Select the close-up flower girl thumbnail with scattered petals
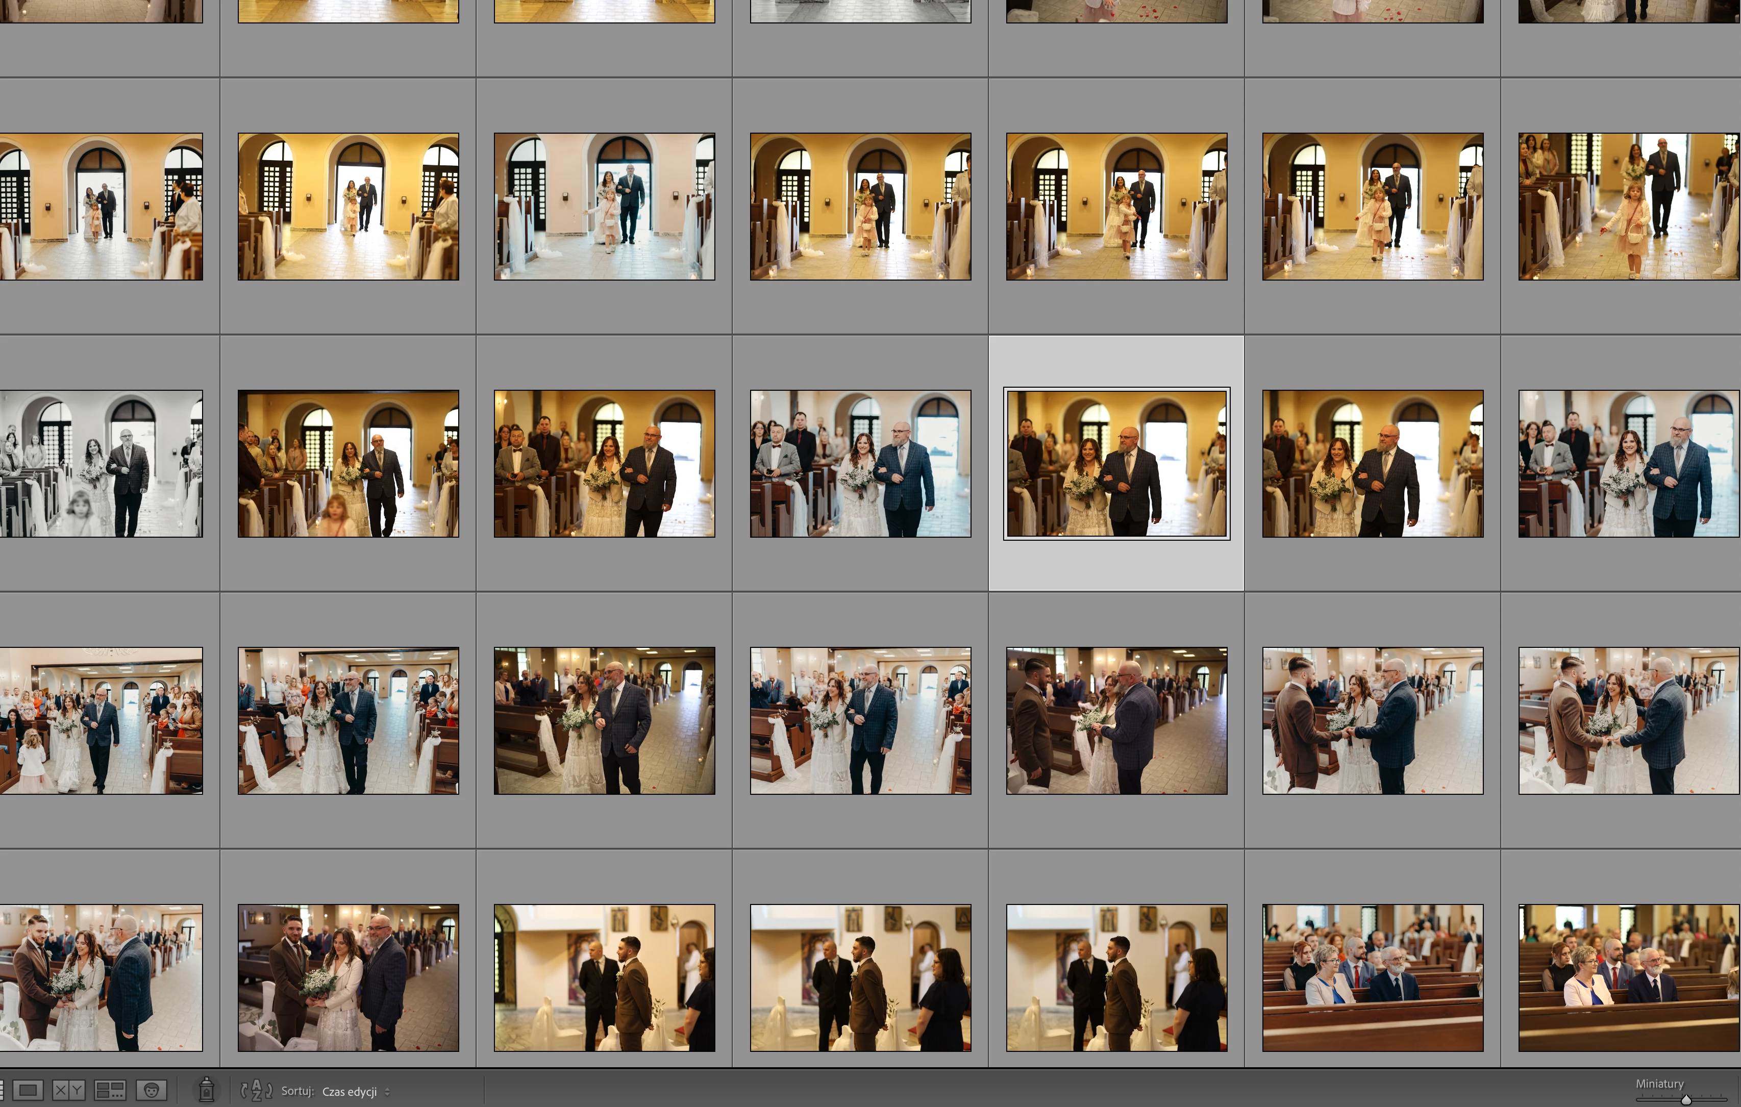The image size is (1741, 1107). [1628, 207]
